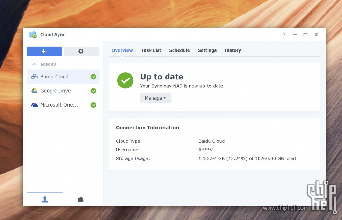Switch to user view icon at sidebar bottom

click(x=45, y=199)
